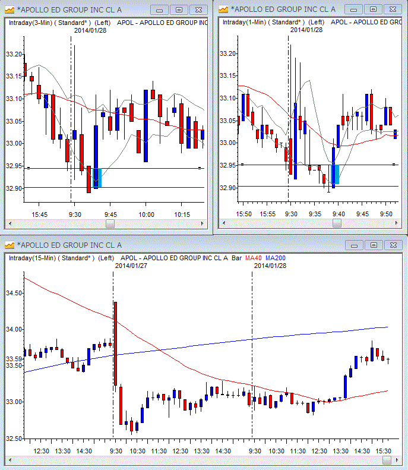Click the right yellow marker on the 32.95 line in the 3-Min chart
Viewport: 408px width, 470px height.
pyautogui.click(x=200, y=168)
